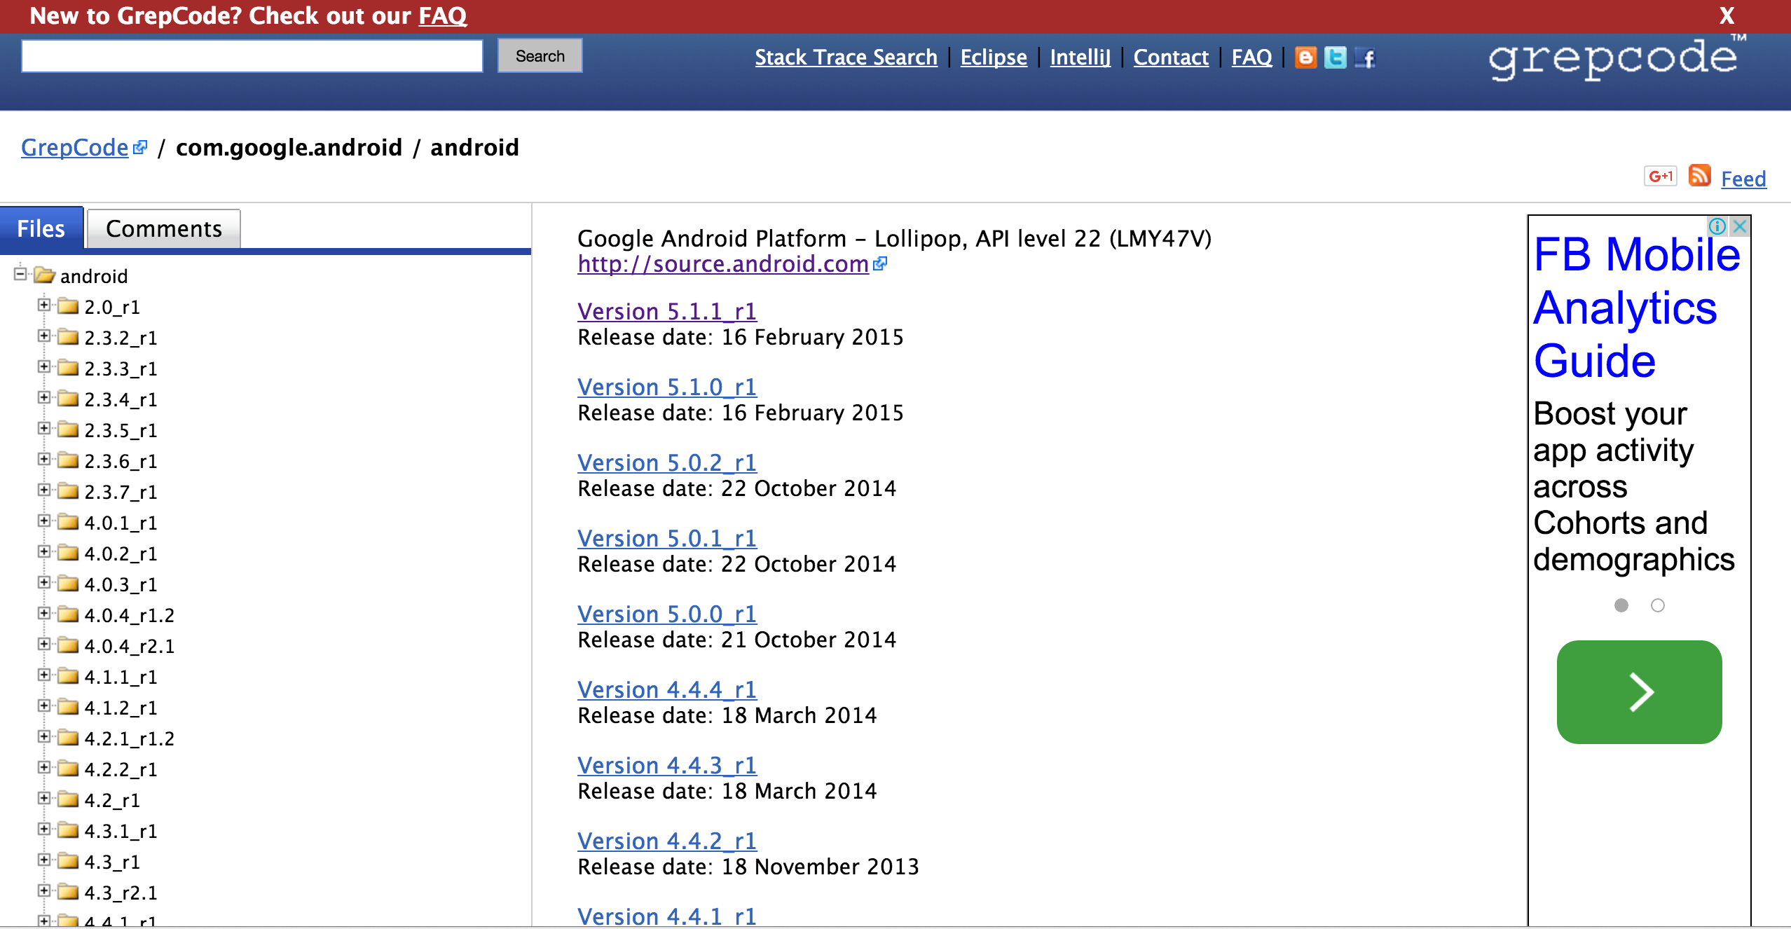Click the Stack Trace Search icon/link
Screen dimensions: 1791x929
pos(847,55)
